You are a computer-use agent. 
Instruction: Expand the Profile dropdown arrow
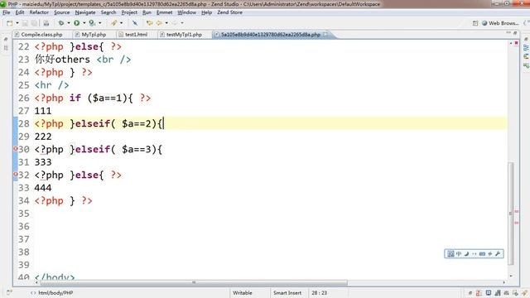click(x=99, y=23)
